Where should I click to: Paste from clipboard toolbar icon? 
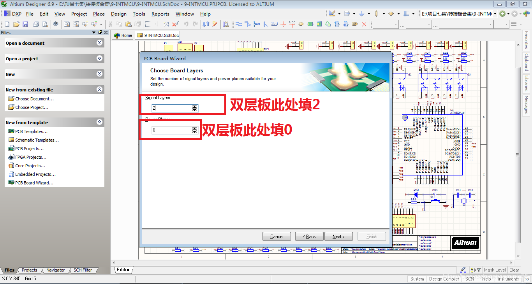pyautogui.click(x=128, y=24)
